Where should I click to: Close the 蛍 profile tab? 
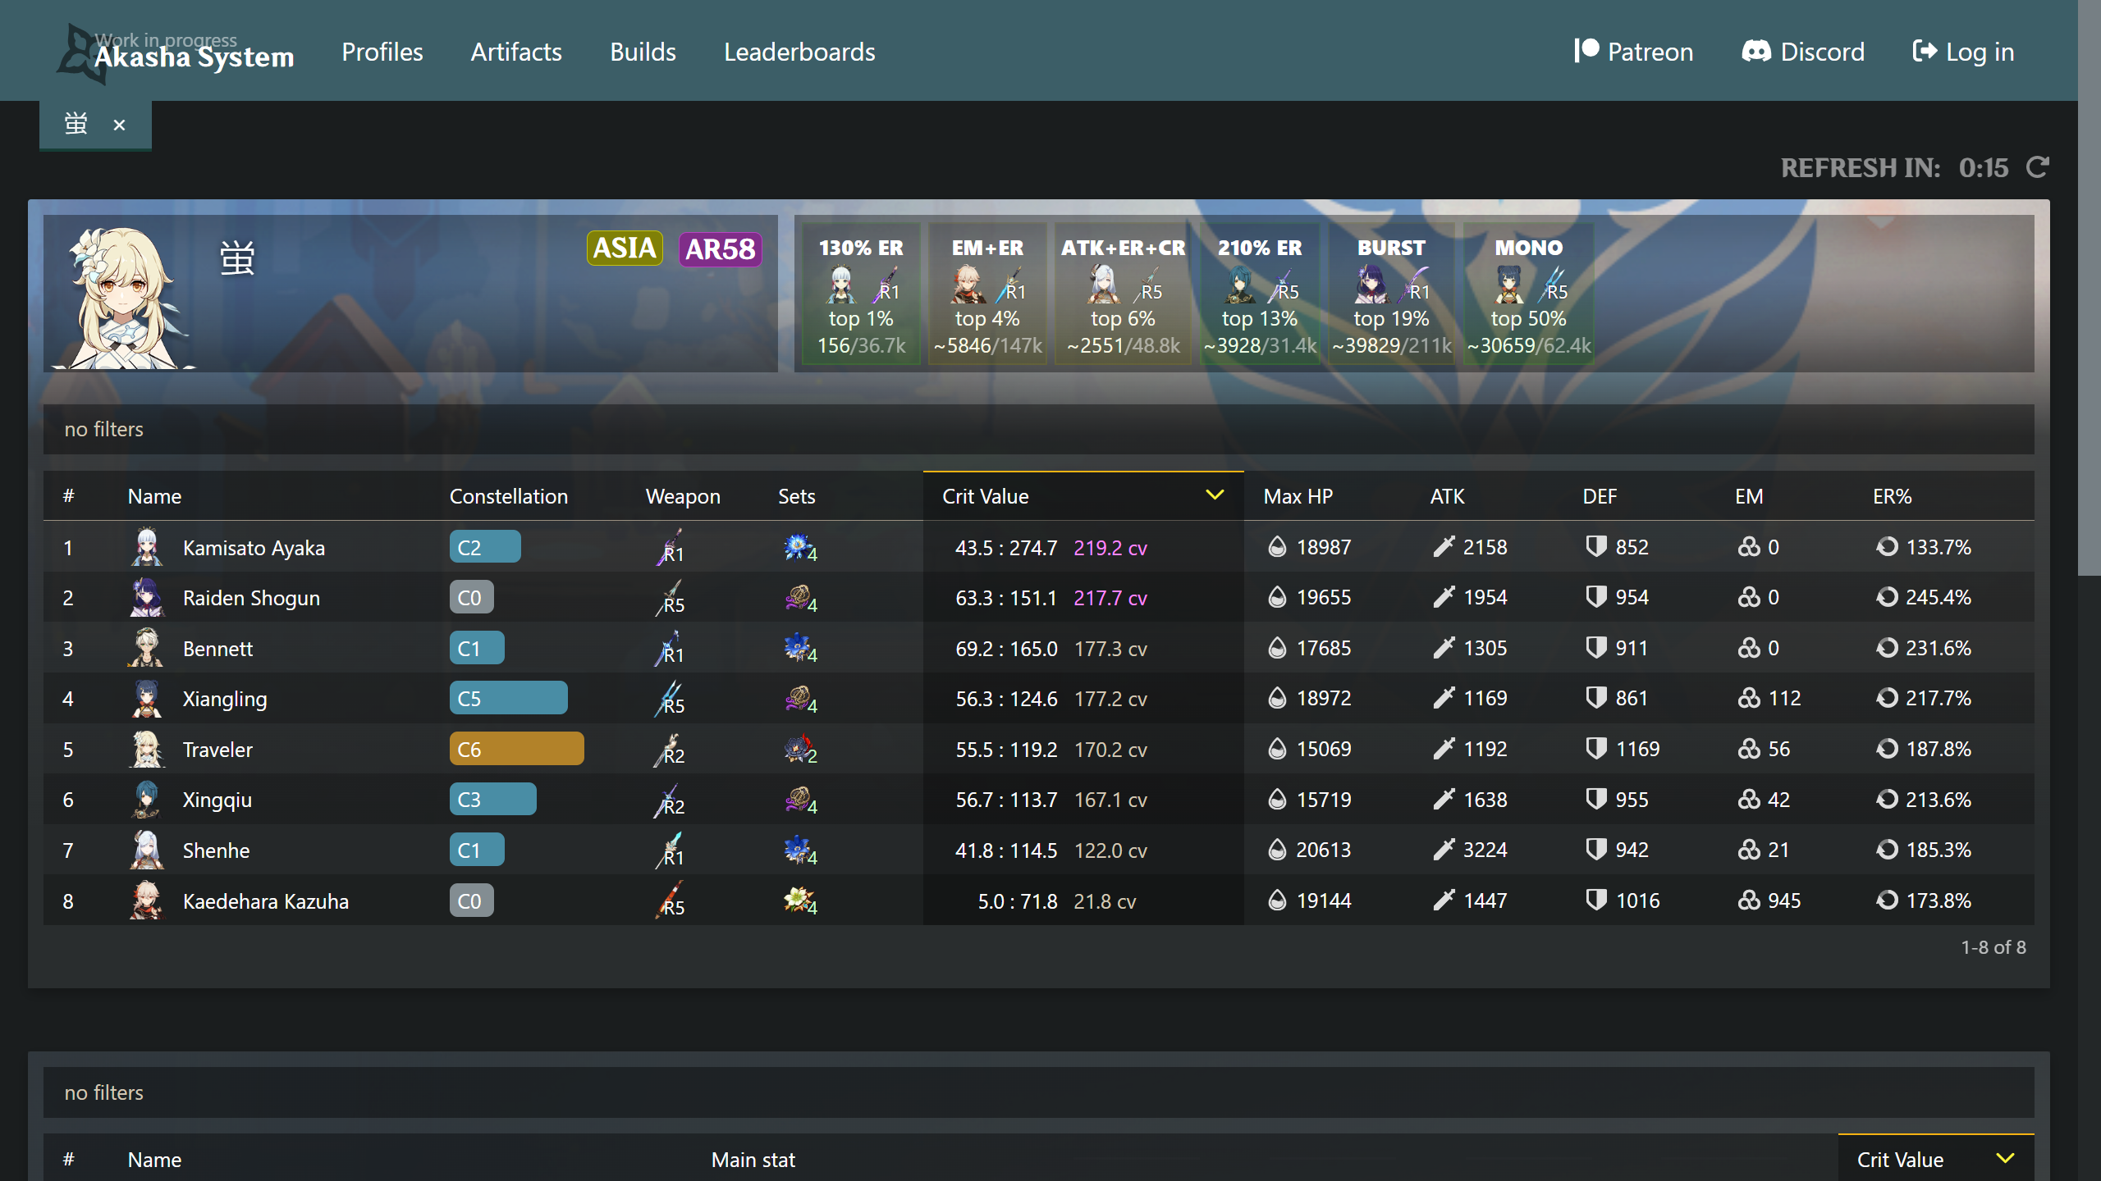(120, 125)
